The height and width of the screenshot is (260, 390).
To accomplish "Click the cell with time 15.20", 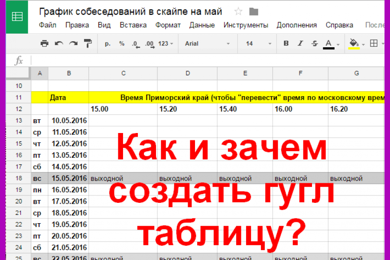I will (188, 109).
